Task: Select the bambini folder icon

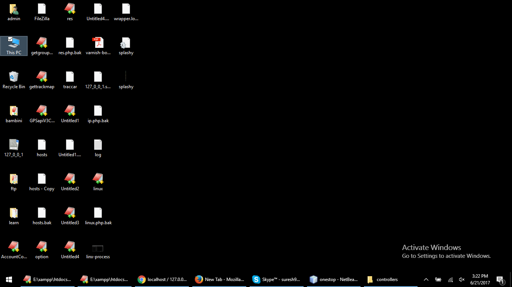Action: click(14, 111)
